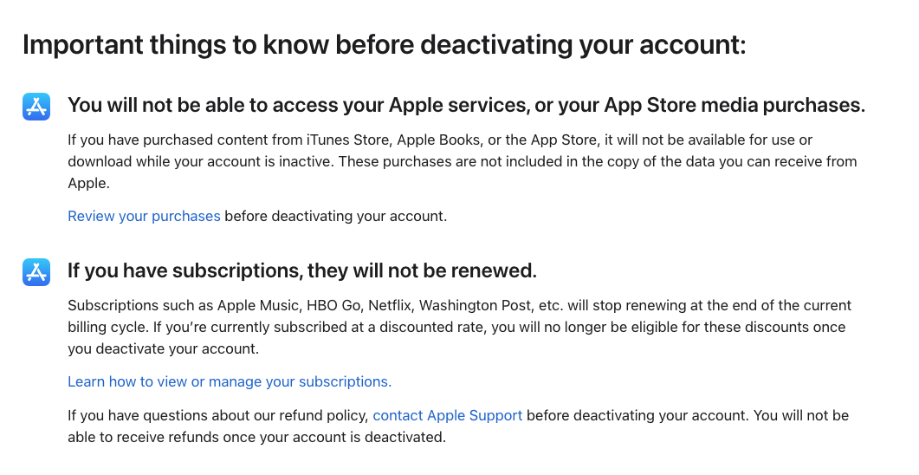Click text before deactivating after Review your purchases

[x=336, y=217]
